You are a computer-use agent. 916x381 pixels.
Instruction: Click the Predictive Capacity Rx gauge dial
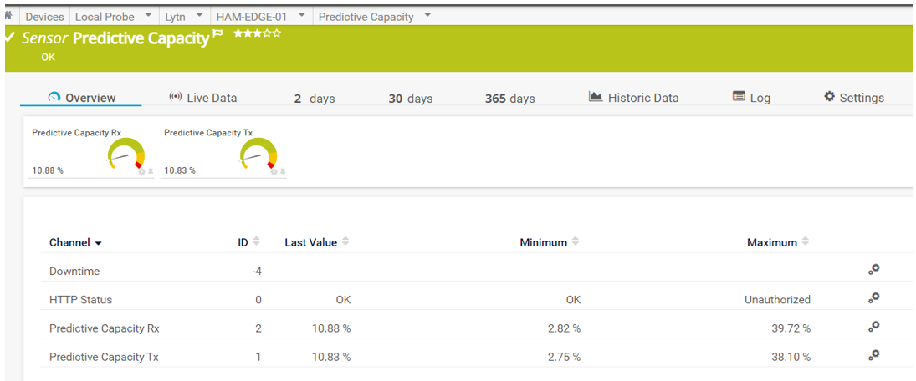tap(126, 155)
